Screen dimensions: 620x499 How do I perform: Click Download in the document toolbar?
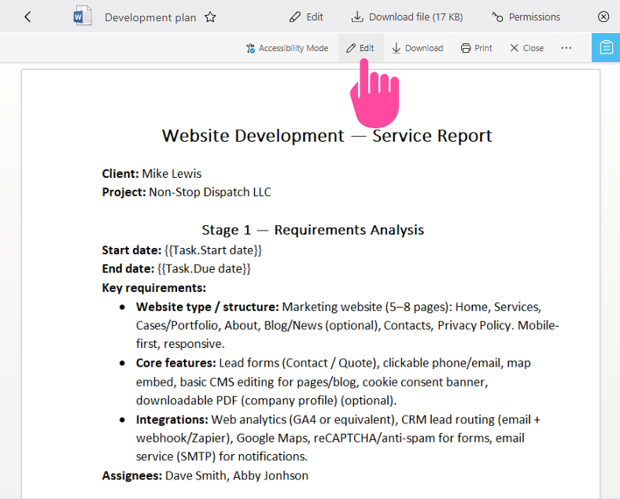coord(418,48)
